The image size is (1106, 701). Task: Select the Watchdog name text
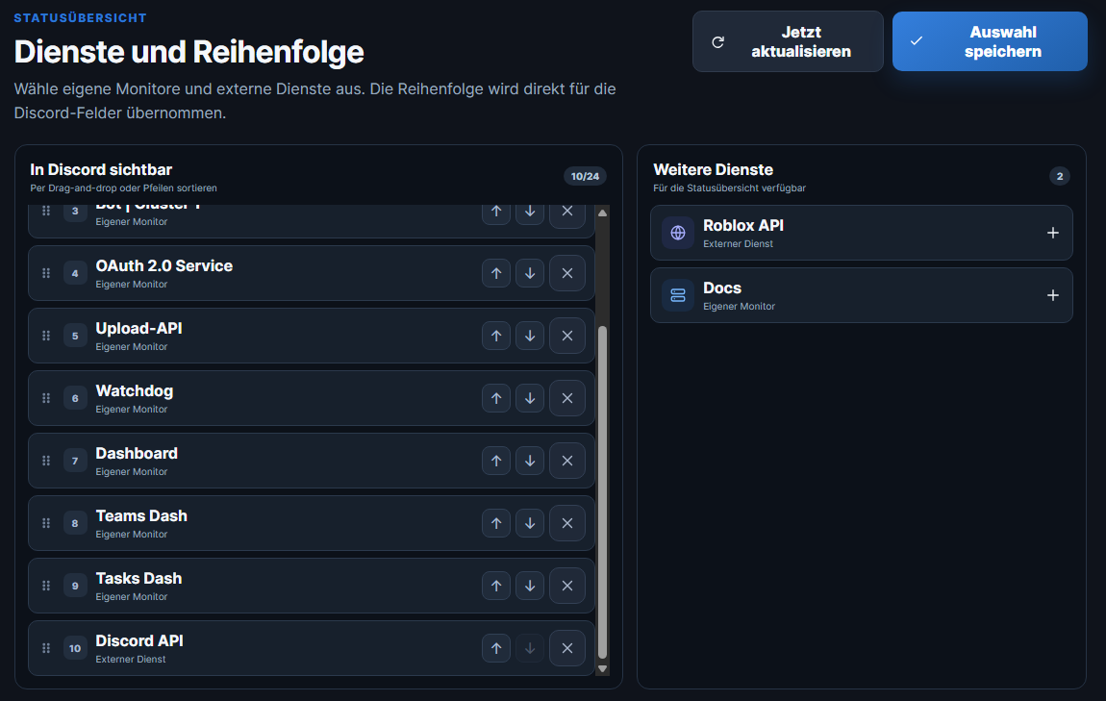click(134, 390)
